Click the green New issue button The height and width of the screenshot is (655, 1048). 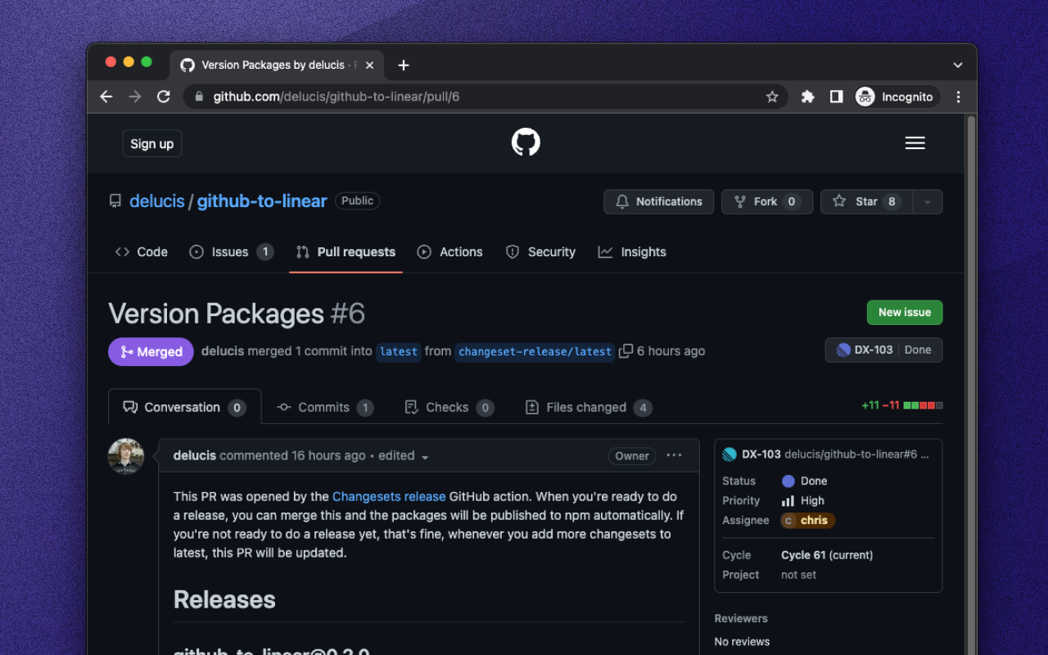point(905,312)
